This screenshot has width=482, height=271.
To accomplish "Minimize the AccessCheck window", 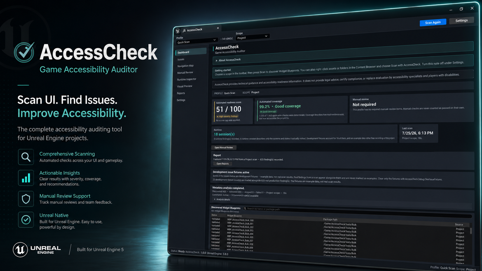I will pyautogui.click(x=451, y=10).
